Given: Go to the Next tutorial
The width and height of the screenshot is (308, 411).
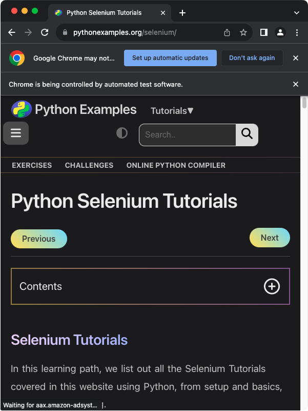Looking at the screenshot, I should coord(270,238).
